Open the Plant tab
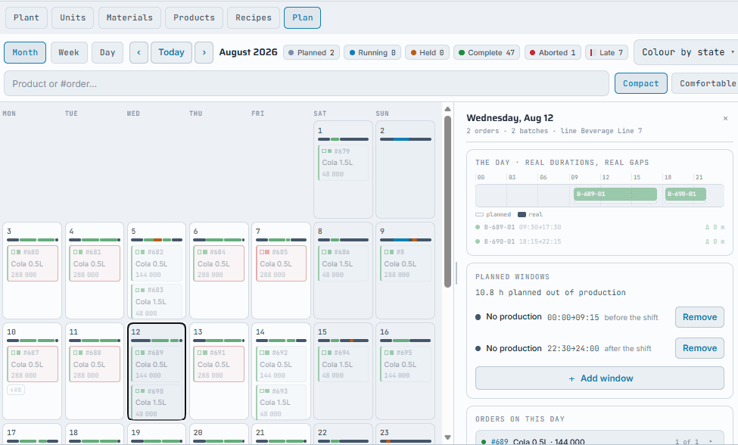This screenshot has height=445, width=738. pos(26,18)
